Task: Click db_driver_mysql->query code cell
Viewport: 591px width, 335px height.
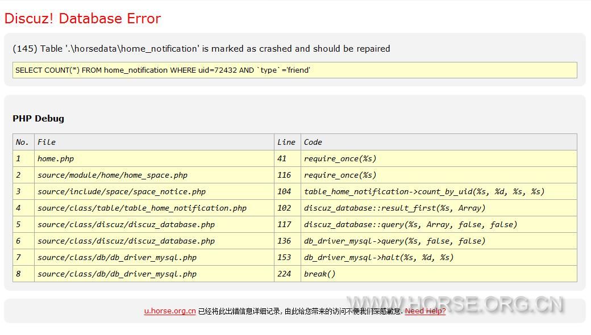Action: [439, 241]
